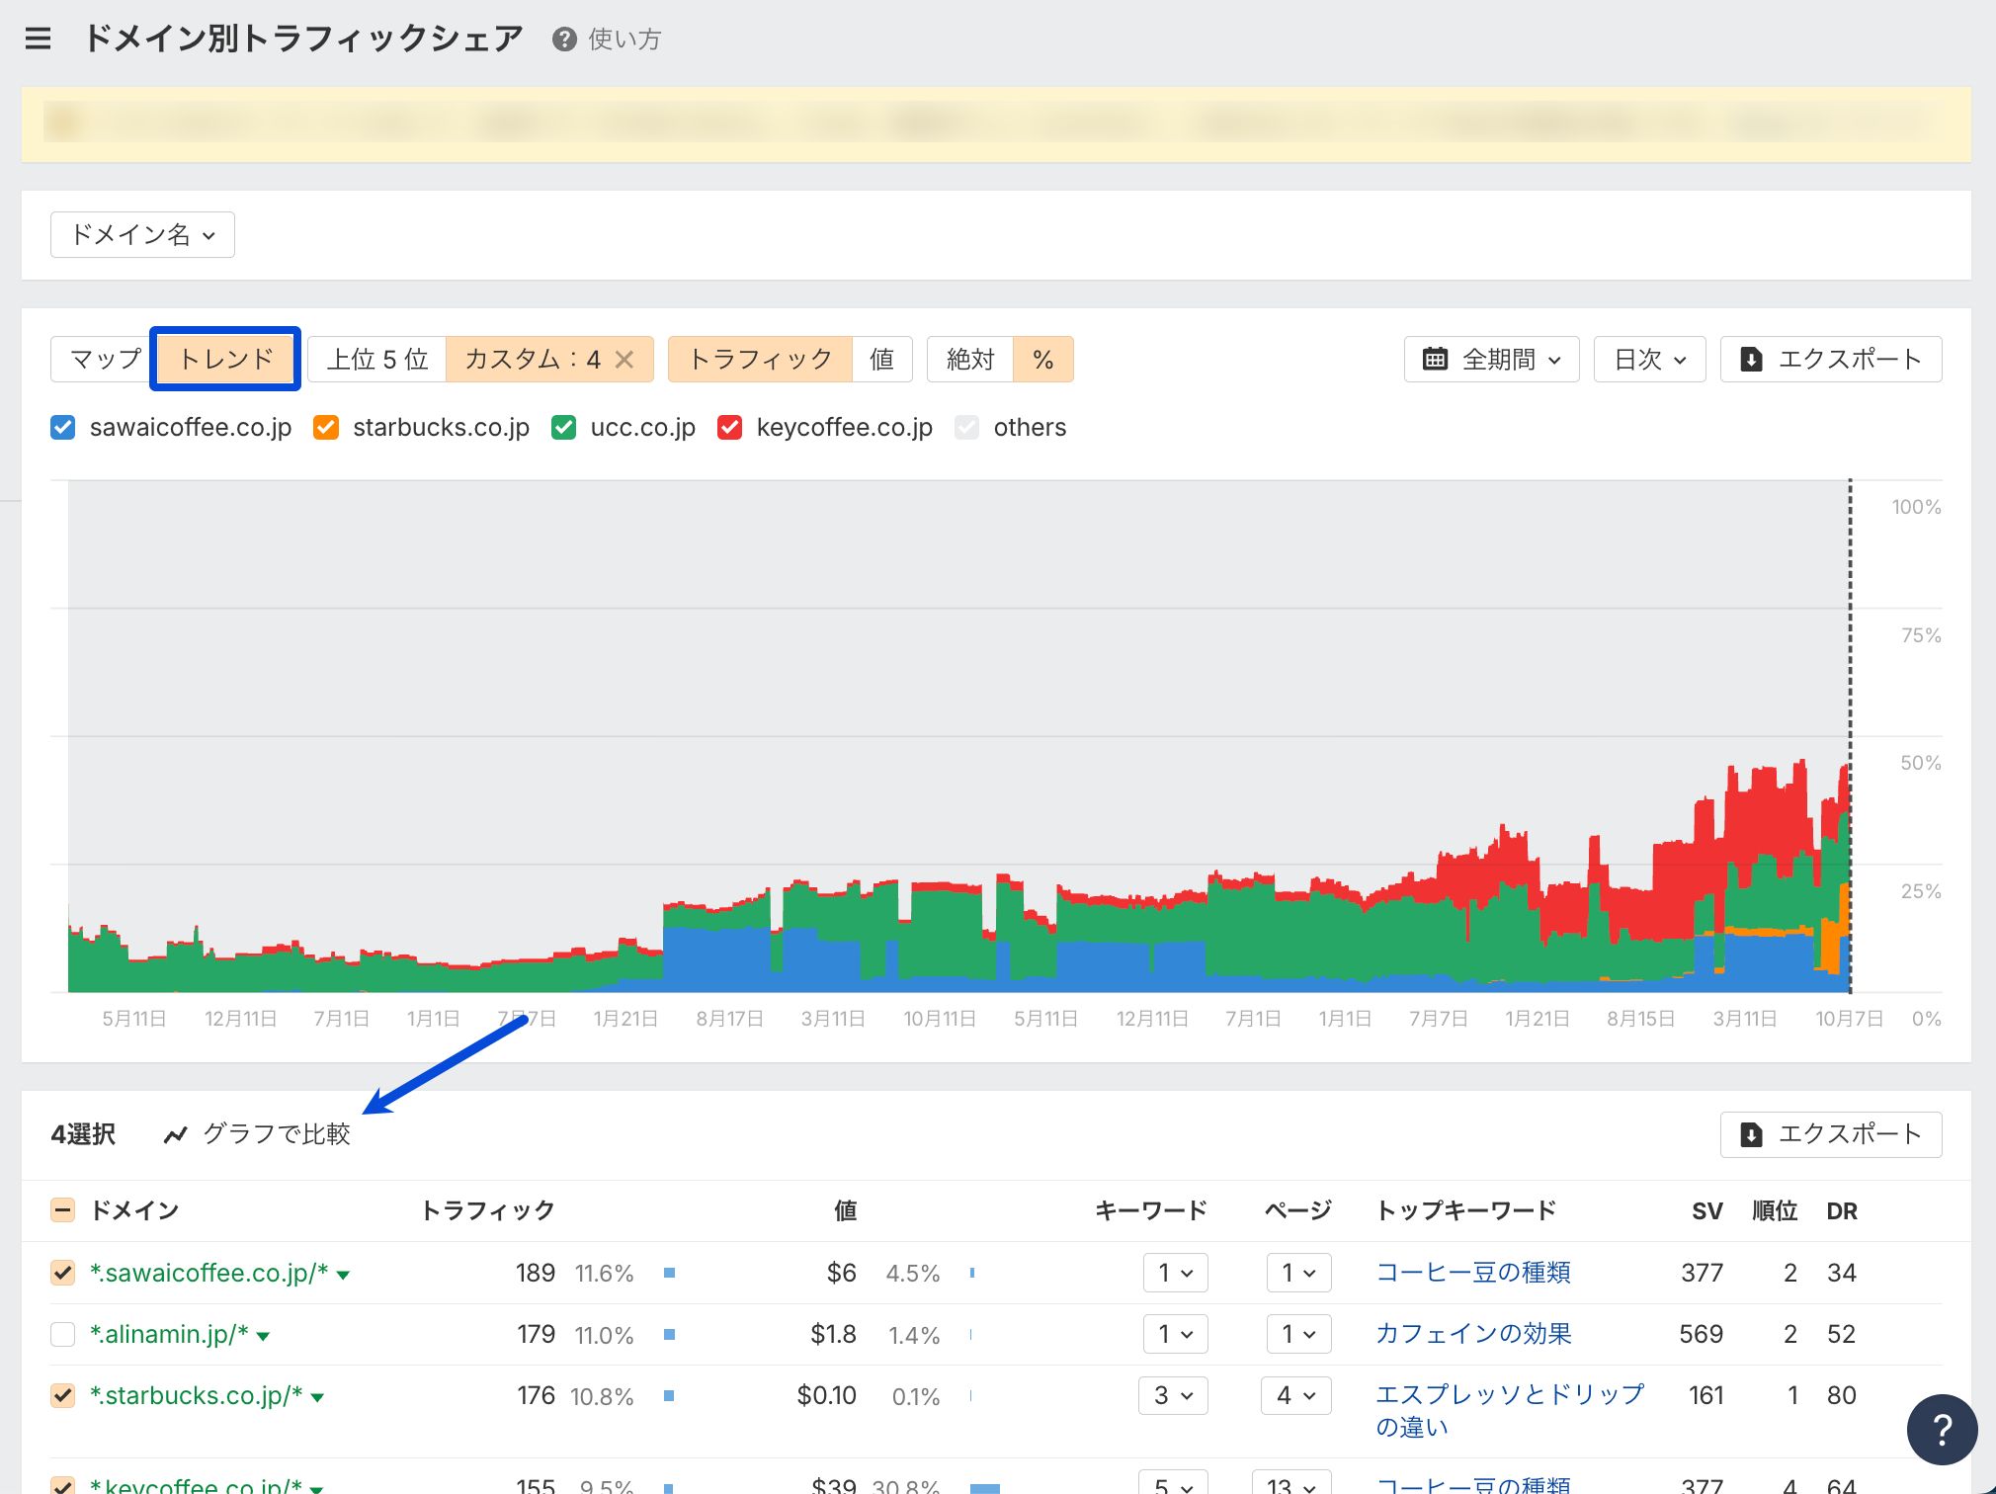1996x1494 pixels.
Task: Remove the カスタム：4 filter with X
Action: (624, 360)
